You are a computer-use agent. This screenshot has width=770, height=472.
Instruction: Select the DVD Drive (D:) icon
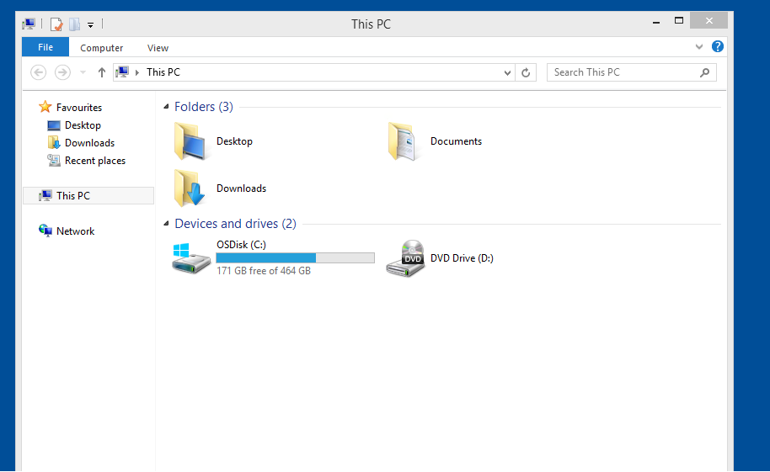(405, 258)
